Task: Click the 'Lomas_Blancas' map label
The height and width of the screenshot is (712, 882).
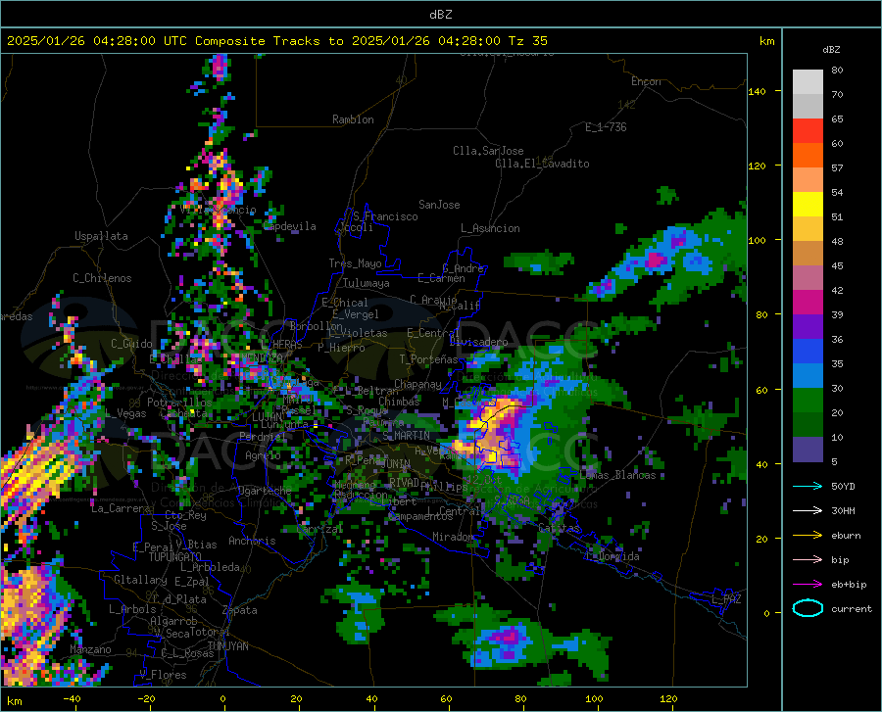Action: [617, 475]
